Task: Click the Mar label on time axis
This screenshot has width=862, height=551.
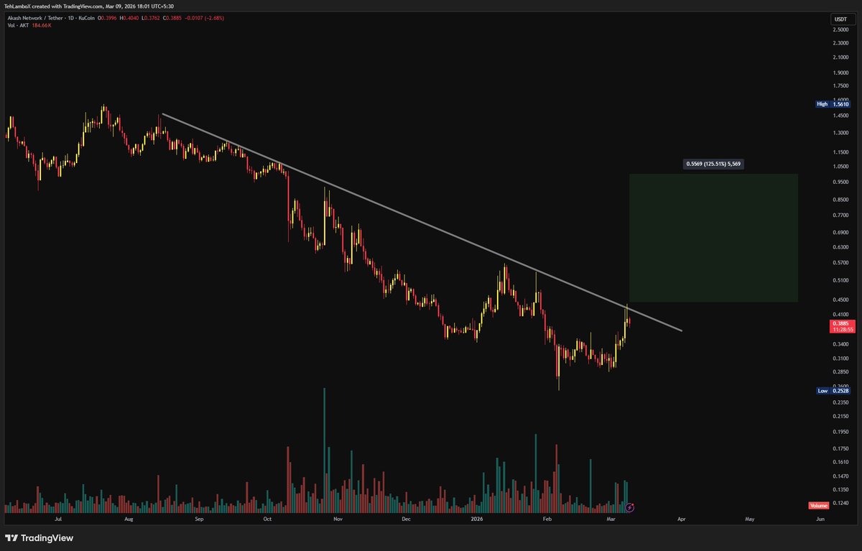Action: [x=610, y=518]
